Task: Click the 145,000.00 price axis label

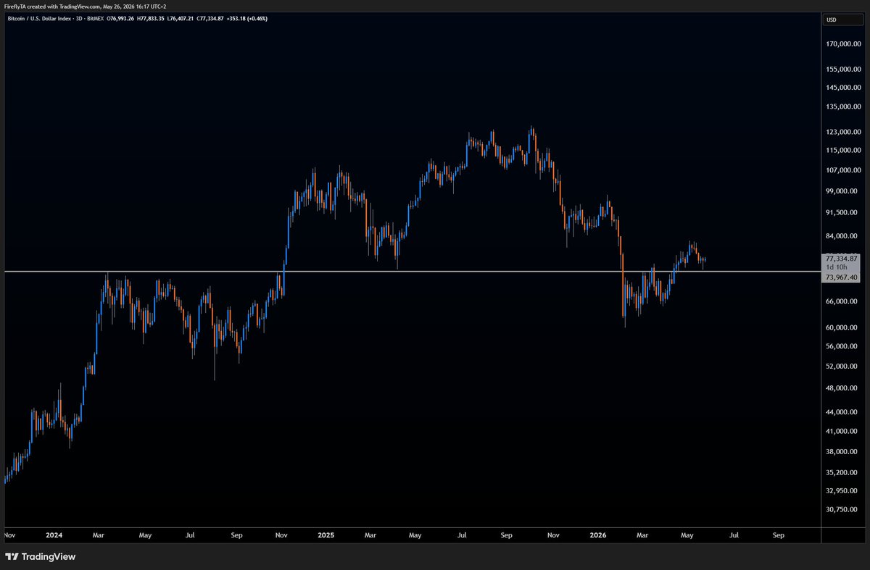Action: pos(843,88)
